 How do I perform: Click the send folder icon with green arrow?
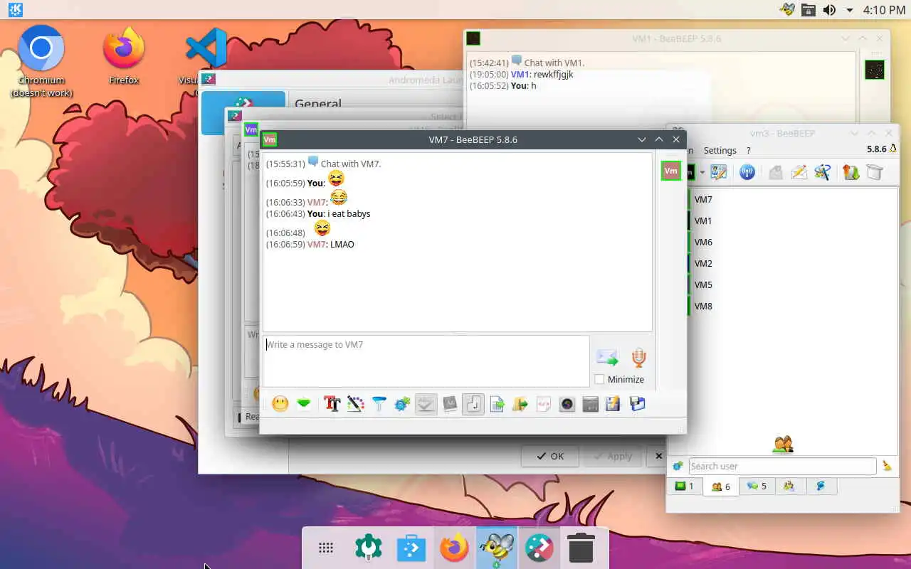point(520,404)
